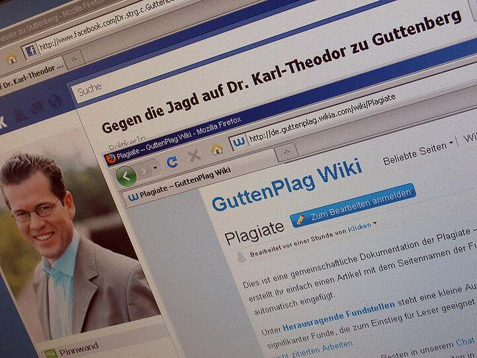Open a new tab in GuttenPlag window
The width and height of the screenshot is (477, 358).
287,152
